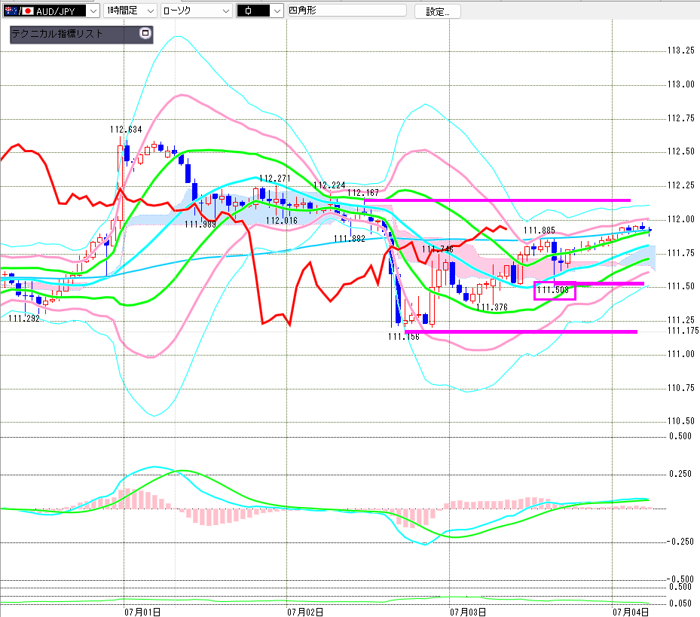Select the upper magenta horizontal line near 112.167
The width and height of the screenshot is (700, 617).
[497, 200]
